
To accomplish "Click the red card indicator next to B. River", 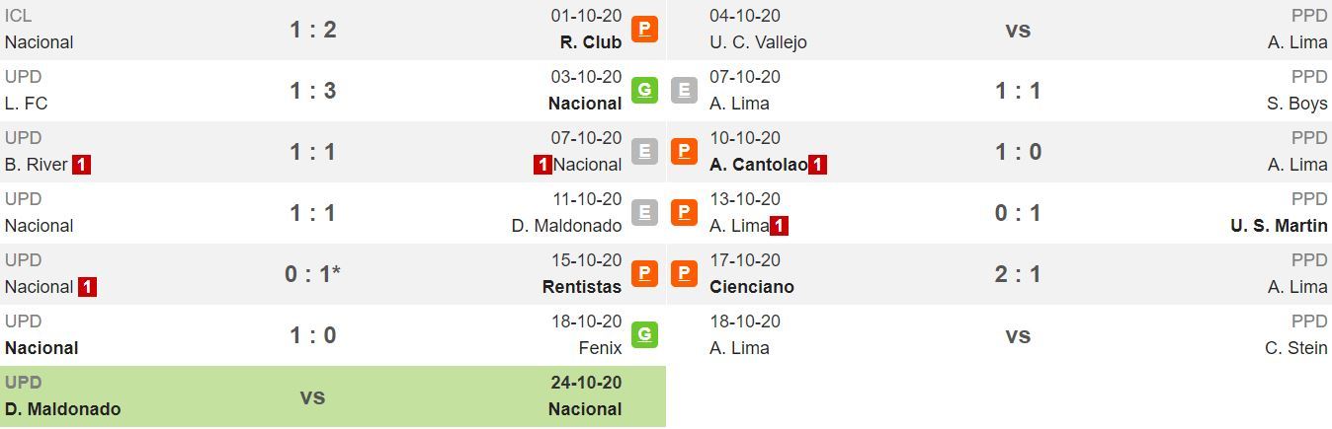I will pos(82,165).
